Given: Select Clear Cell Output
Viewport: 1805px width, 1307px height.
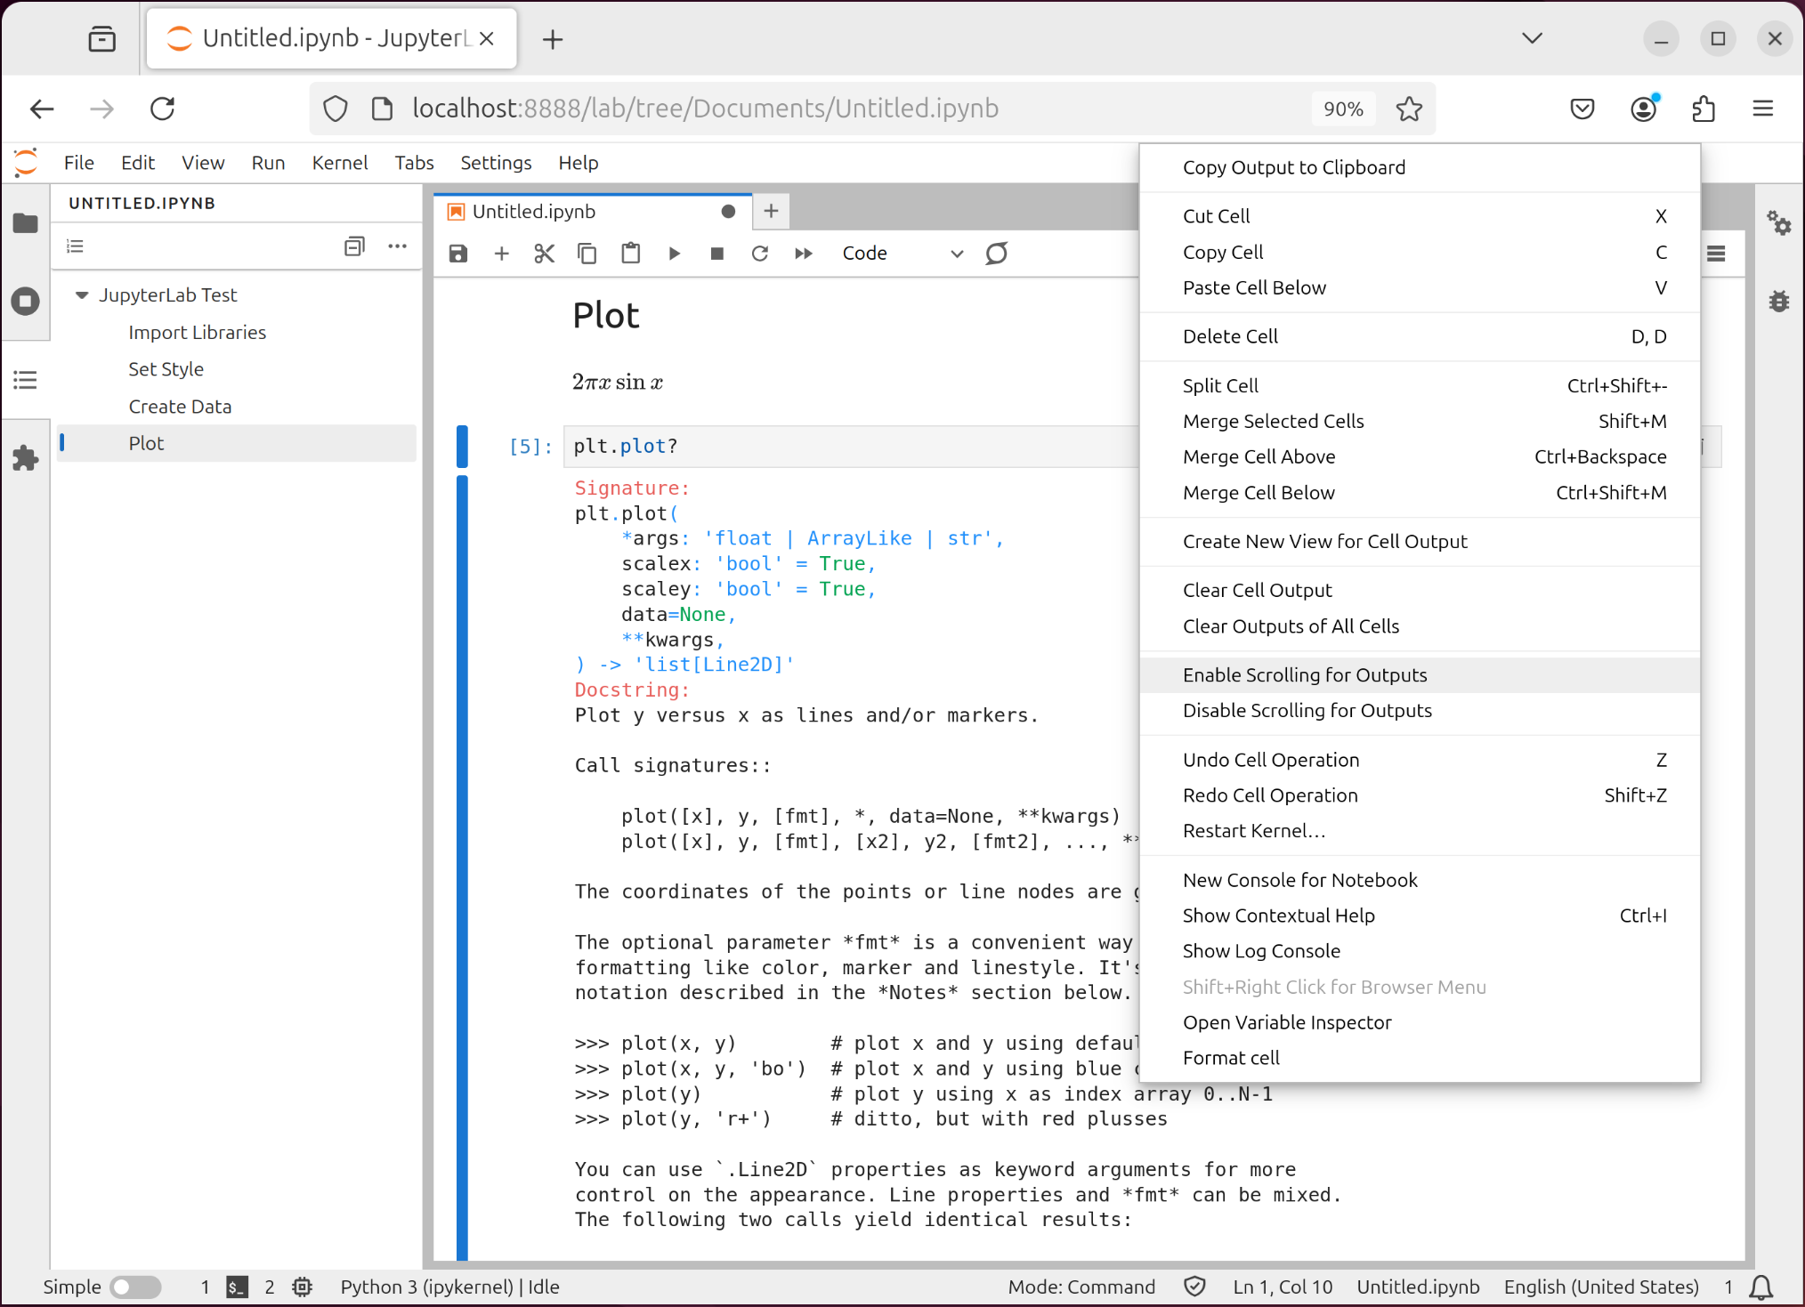Looking at the screenshot, I should point(1420,590).
